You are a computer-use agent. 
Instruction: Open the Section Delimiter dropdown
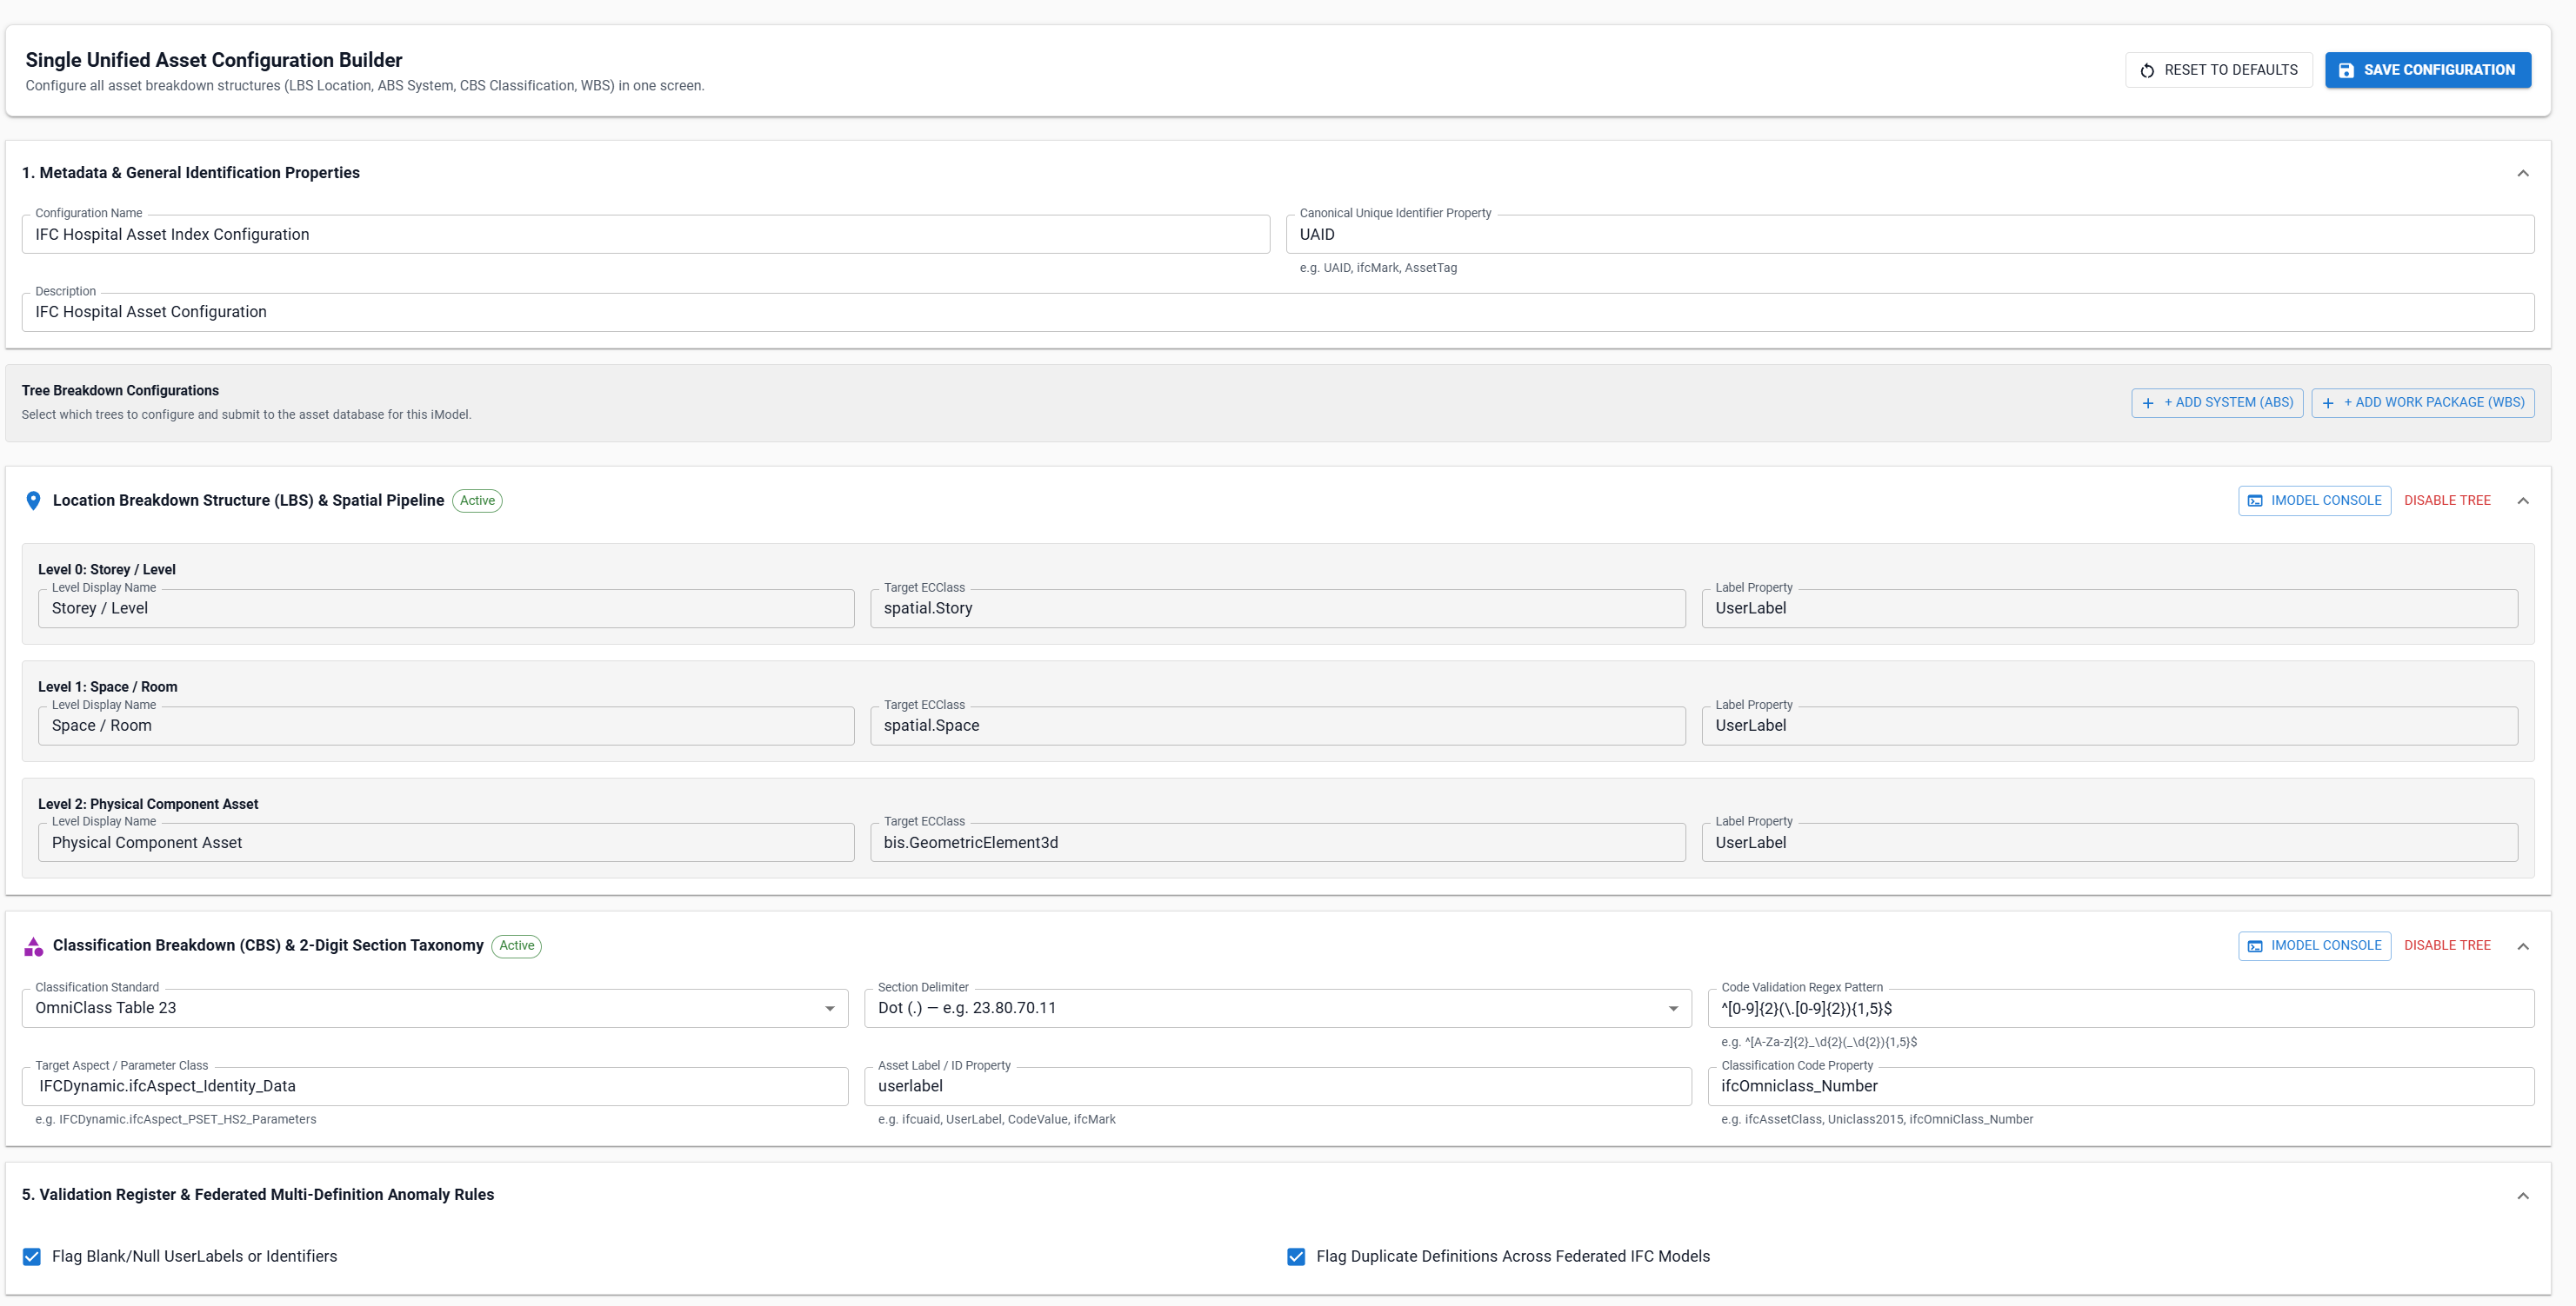pyautogui.click(x=1278, y=1008)
